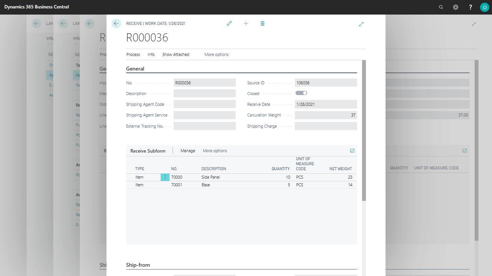Click the trash can delete icon
This screenshot has width=492, height=276.
pos(263,23)
